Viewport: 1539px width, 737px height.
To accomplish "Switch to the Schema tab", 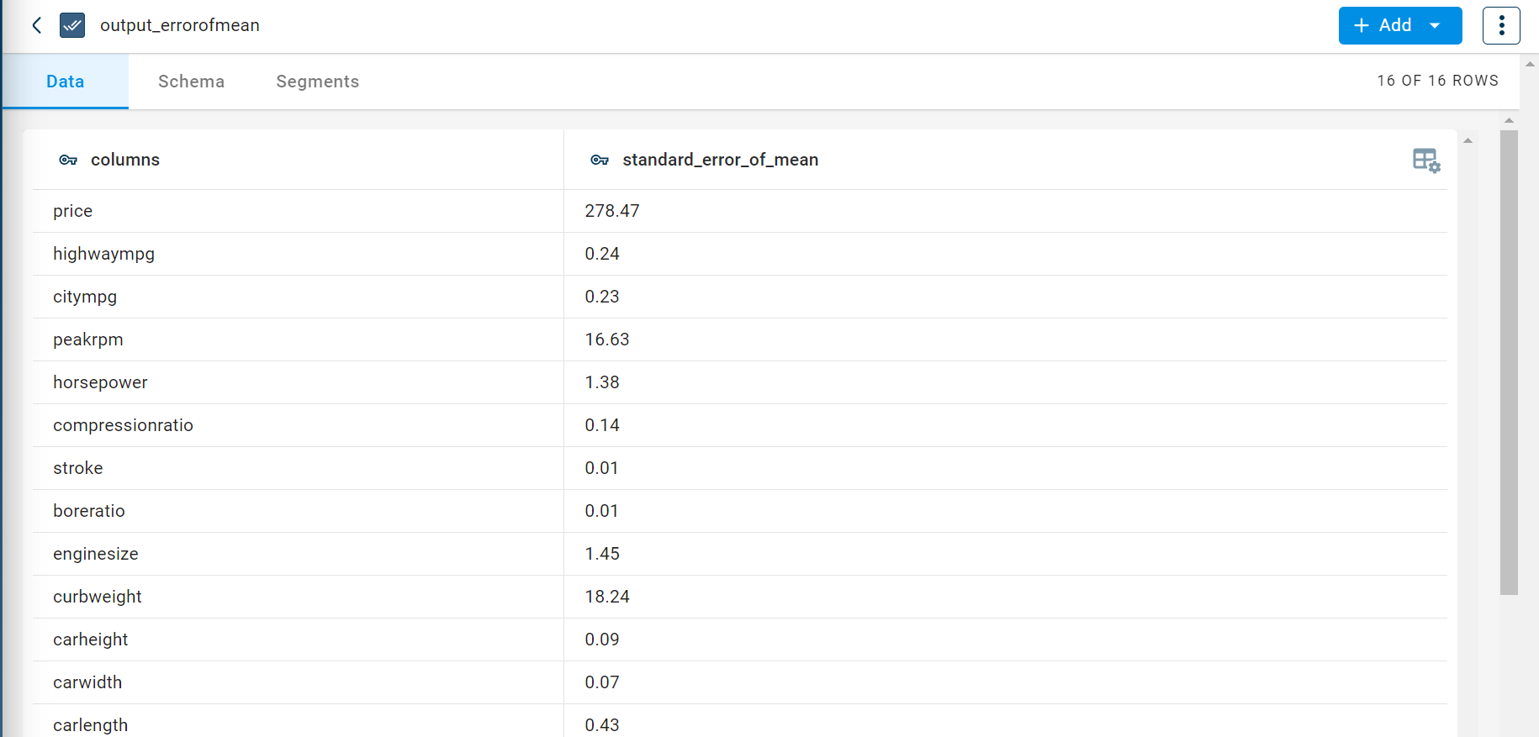I will (191, 82).
